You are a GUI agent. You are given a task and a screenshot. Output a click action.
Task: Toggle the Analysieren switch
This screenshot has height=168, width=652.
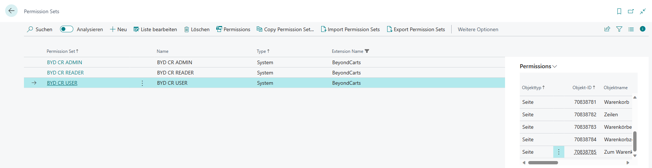pos(67,29)
